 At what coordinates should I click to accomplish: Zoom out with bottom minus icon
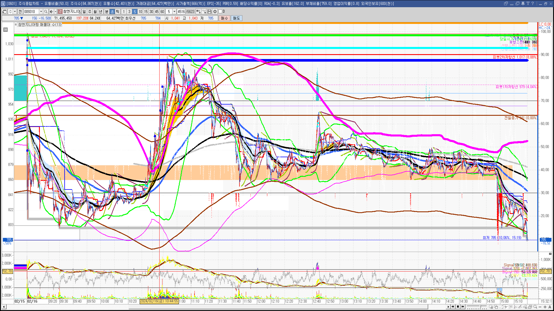pyautogui.click(x=540, y=307)
